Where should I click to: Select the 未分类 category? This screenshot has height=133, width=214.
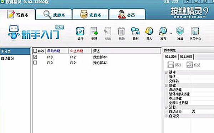[x=15, y=51]
